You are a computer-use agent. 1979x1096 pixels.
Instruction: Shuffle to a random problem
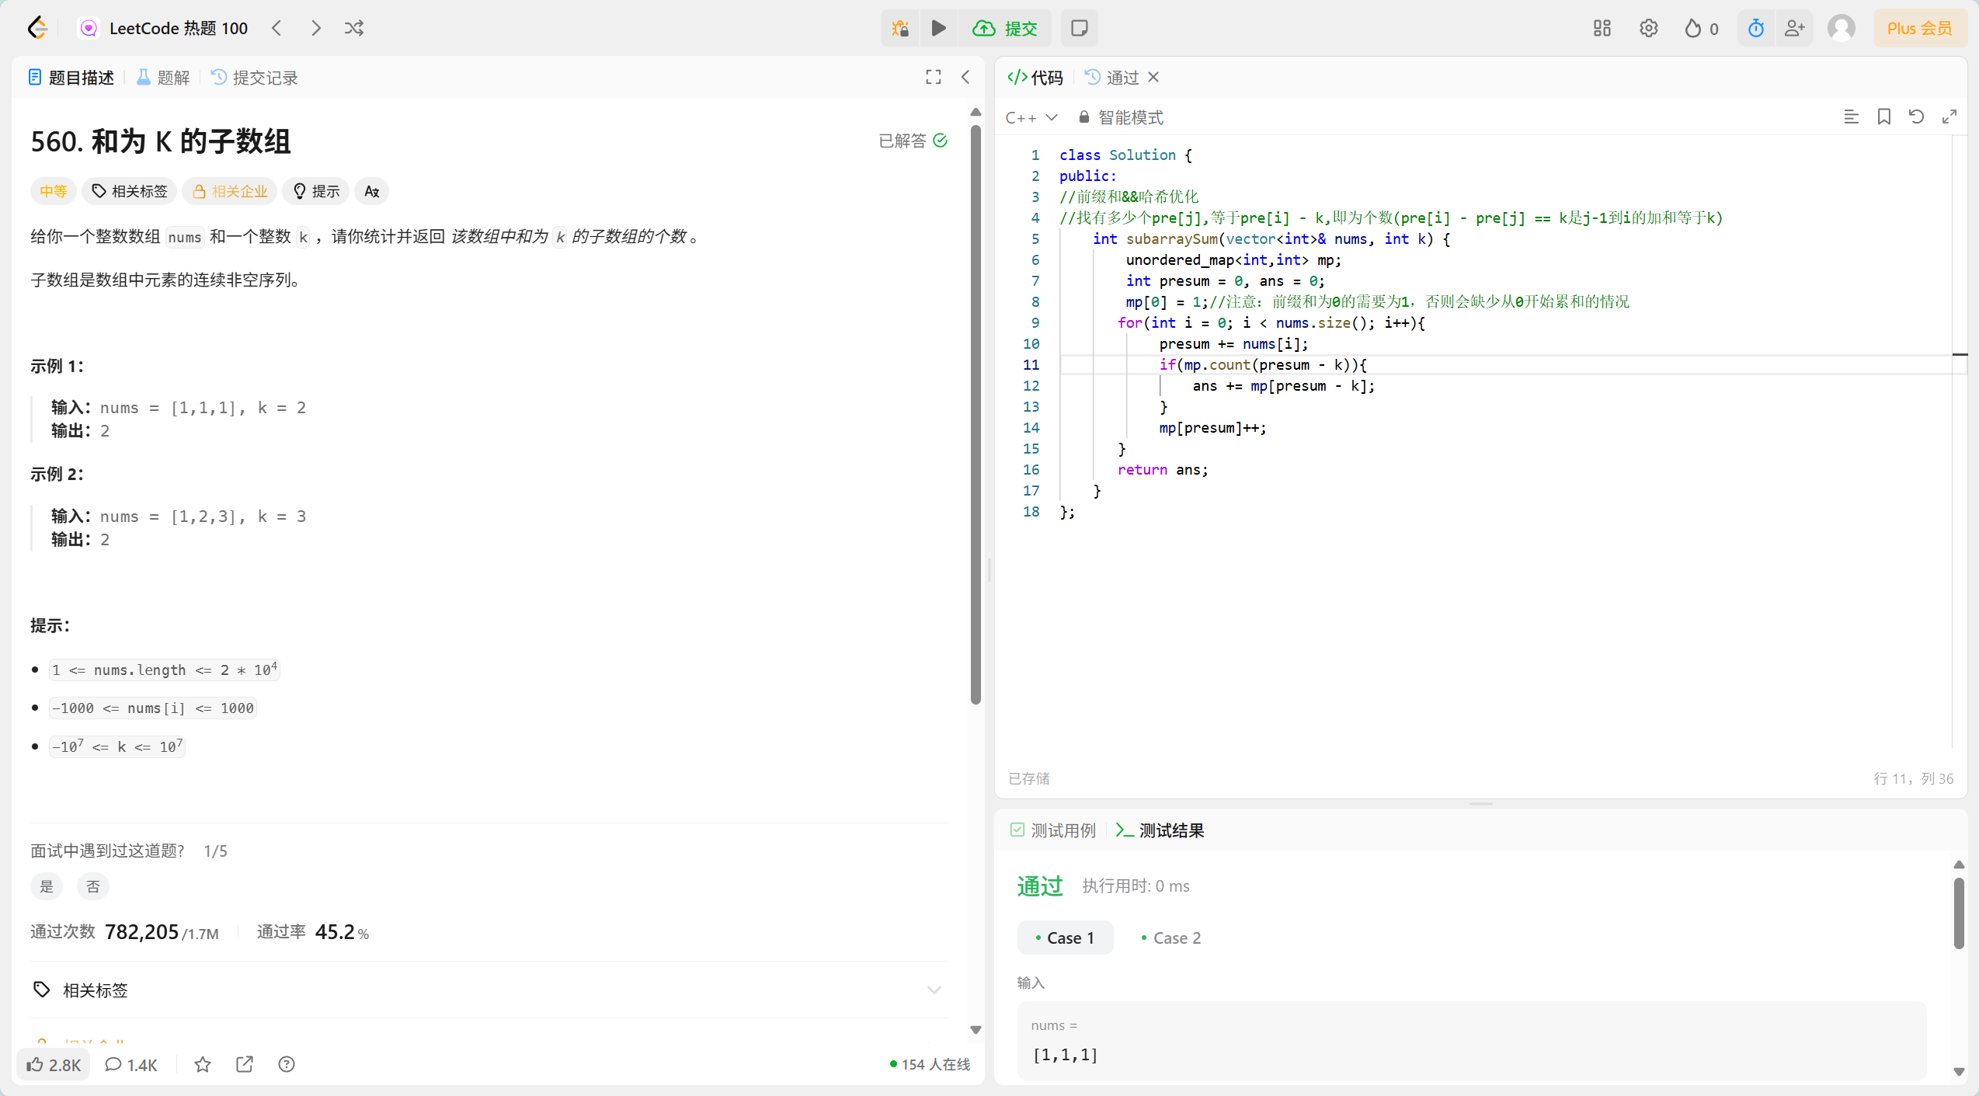(x=354, y=29)
